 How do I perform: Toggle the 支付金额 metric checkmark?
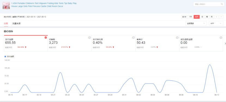[46, 38]
